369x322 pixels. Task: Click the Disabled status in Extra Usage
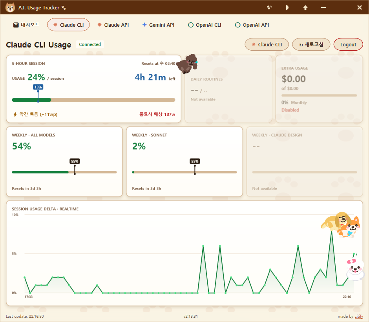coord(290,110)
